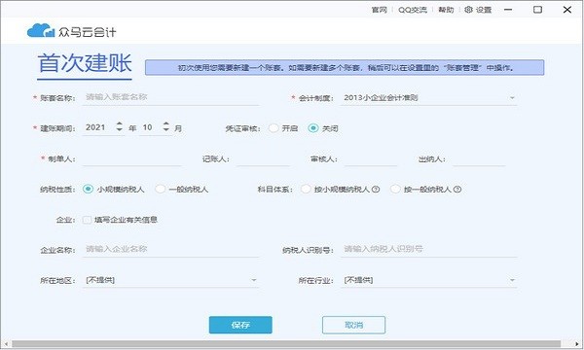584x350 pixels.
Task: Click the 首次建账 heading
Action: (85, 63)
